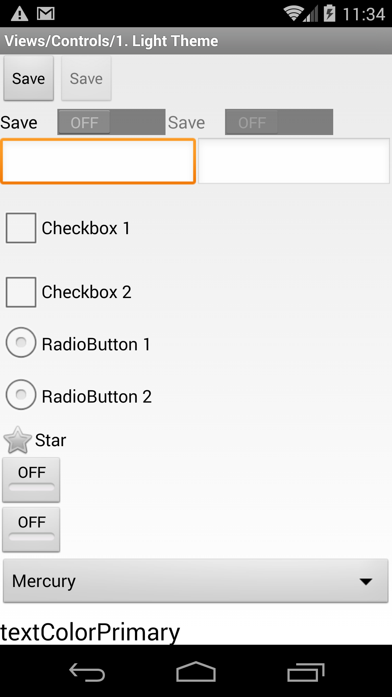Toggle the second OFF toggle button above Mercury

(x=31, y=530)
